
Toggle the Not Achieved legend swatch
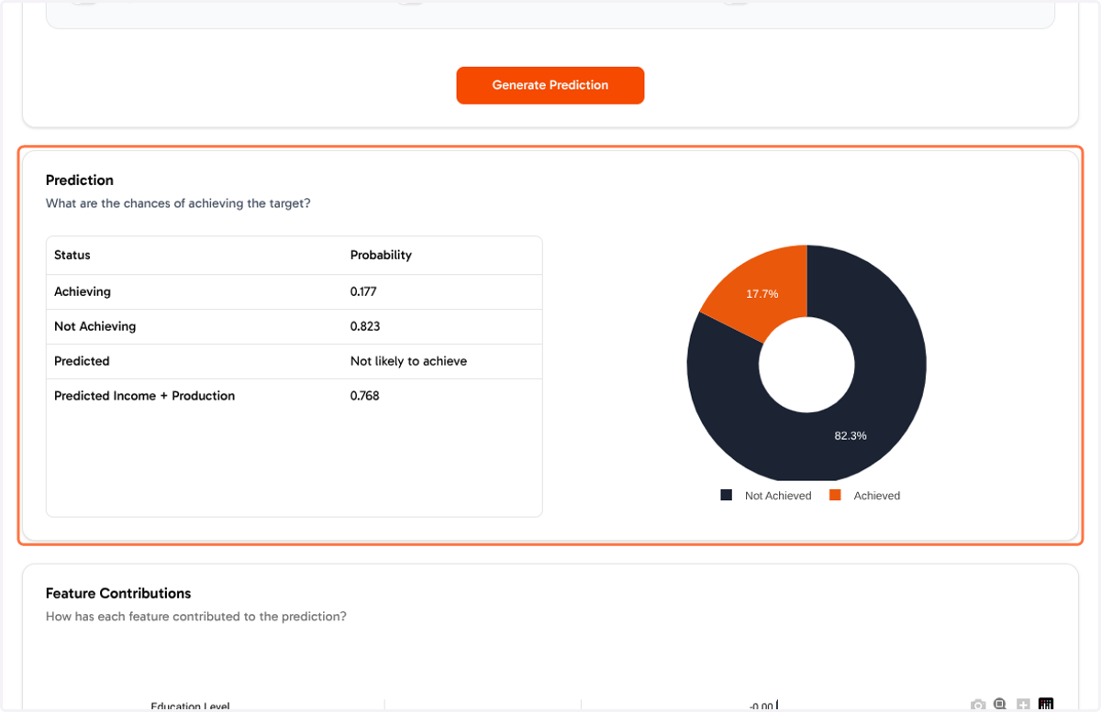(727, 495)
